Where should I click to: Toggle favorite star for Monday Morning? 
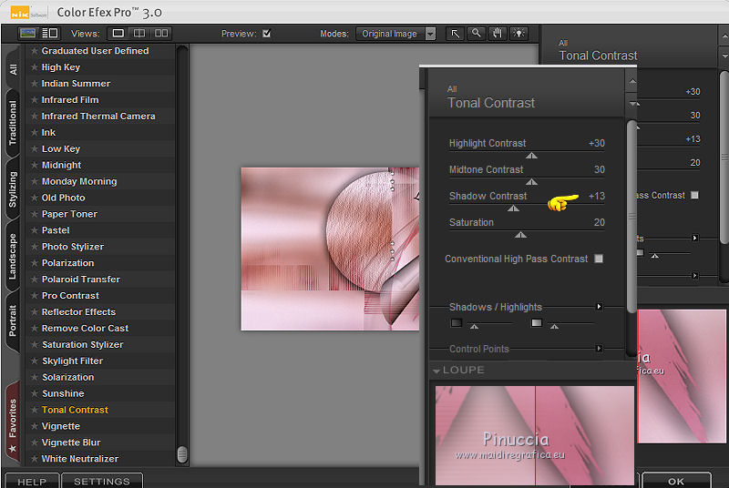[x=34, y=181]
